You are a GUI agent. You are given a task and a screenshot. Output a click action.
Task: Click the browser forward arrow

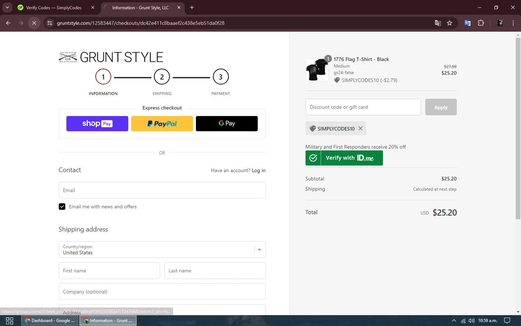tap(21, 23)
